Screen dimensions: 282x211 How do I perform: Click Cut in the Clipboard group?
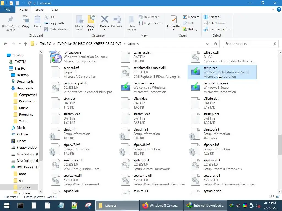(50, 17)
